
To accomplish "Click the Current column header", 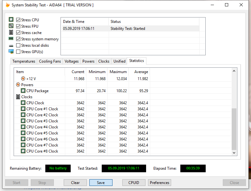I will coord(75,72).
